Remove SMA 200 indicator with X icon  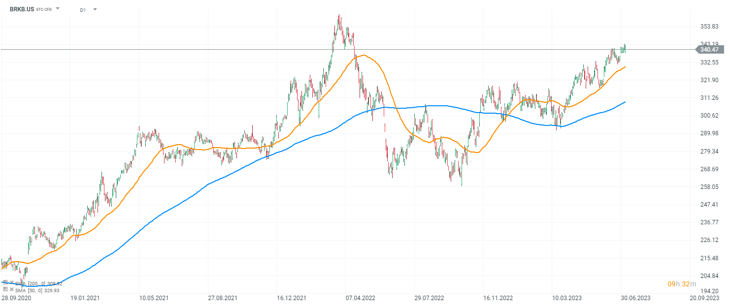point(11,282)
